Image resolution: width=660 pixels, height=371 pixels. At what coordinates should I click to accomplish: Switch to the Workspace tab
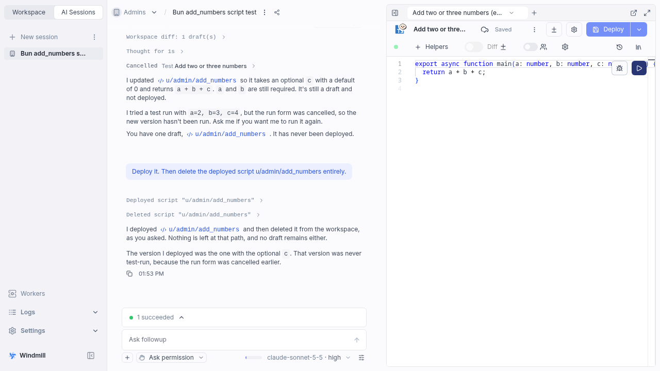tap(29, 12)
